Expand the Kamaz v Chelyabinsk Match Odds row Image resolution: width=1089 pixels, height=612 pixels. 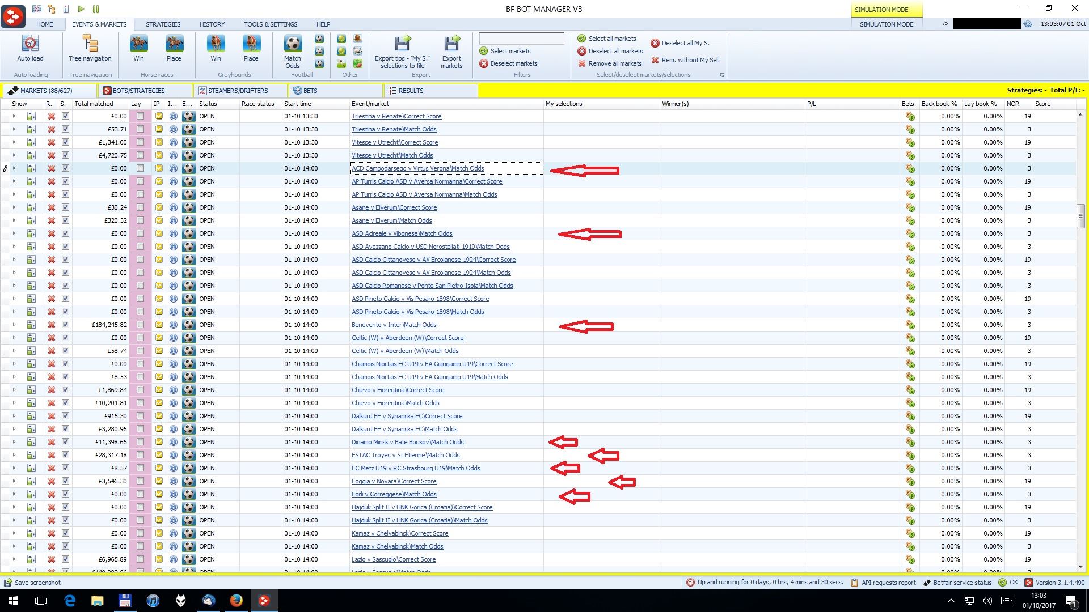click(14, 546)
